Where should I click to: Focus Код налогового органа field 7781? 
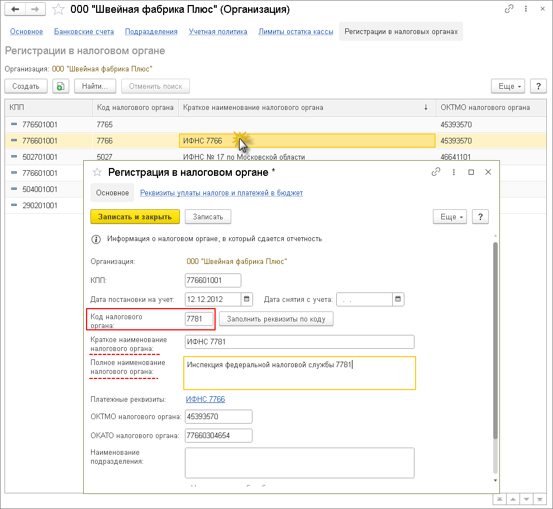coord(199,319)
